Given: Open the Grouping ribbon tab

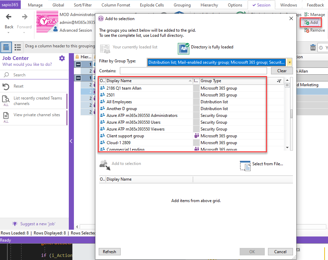Looking at the screenshot, I should [x=182, y=5].
